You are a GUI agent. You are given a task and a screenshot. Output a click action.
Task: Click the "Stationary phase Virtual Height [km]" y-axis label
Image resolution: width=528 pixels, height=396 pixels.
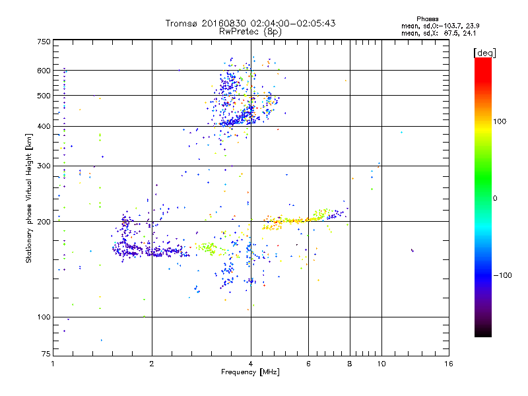[29, 198]
